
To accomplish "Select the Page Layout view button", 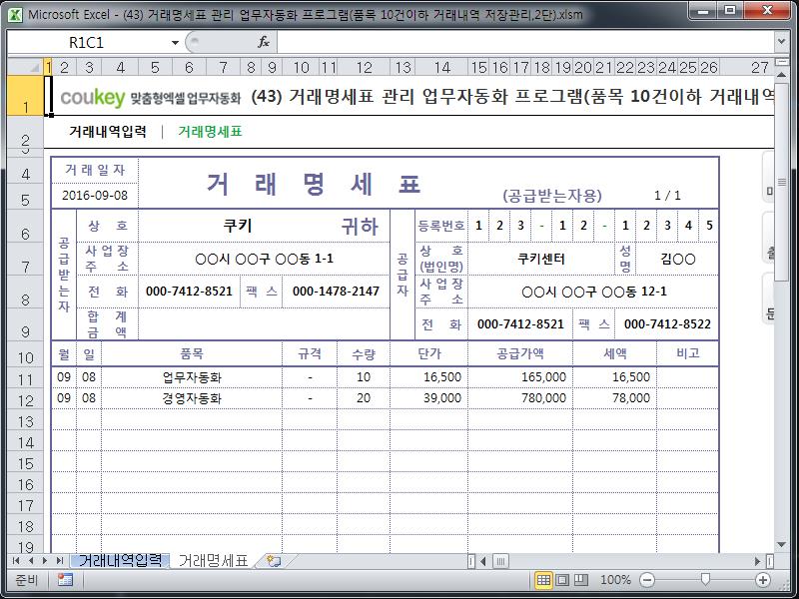I will click(562, 580).
